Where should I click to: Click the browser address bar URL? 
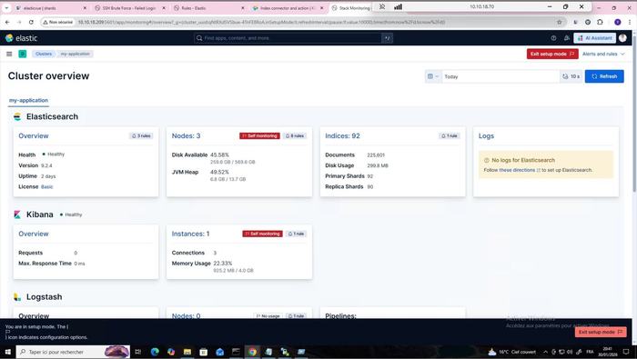[262, 23]
